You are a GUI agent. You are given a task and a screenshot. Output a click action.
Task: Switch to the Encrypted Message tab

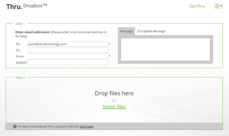[151, 31]
